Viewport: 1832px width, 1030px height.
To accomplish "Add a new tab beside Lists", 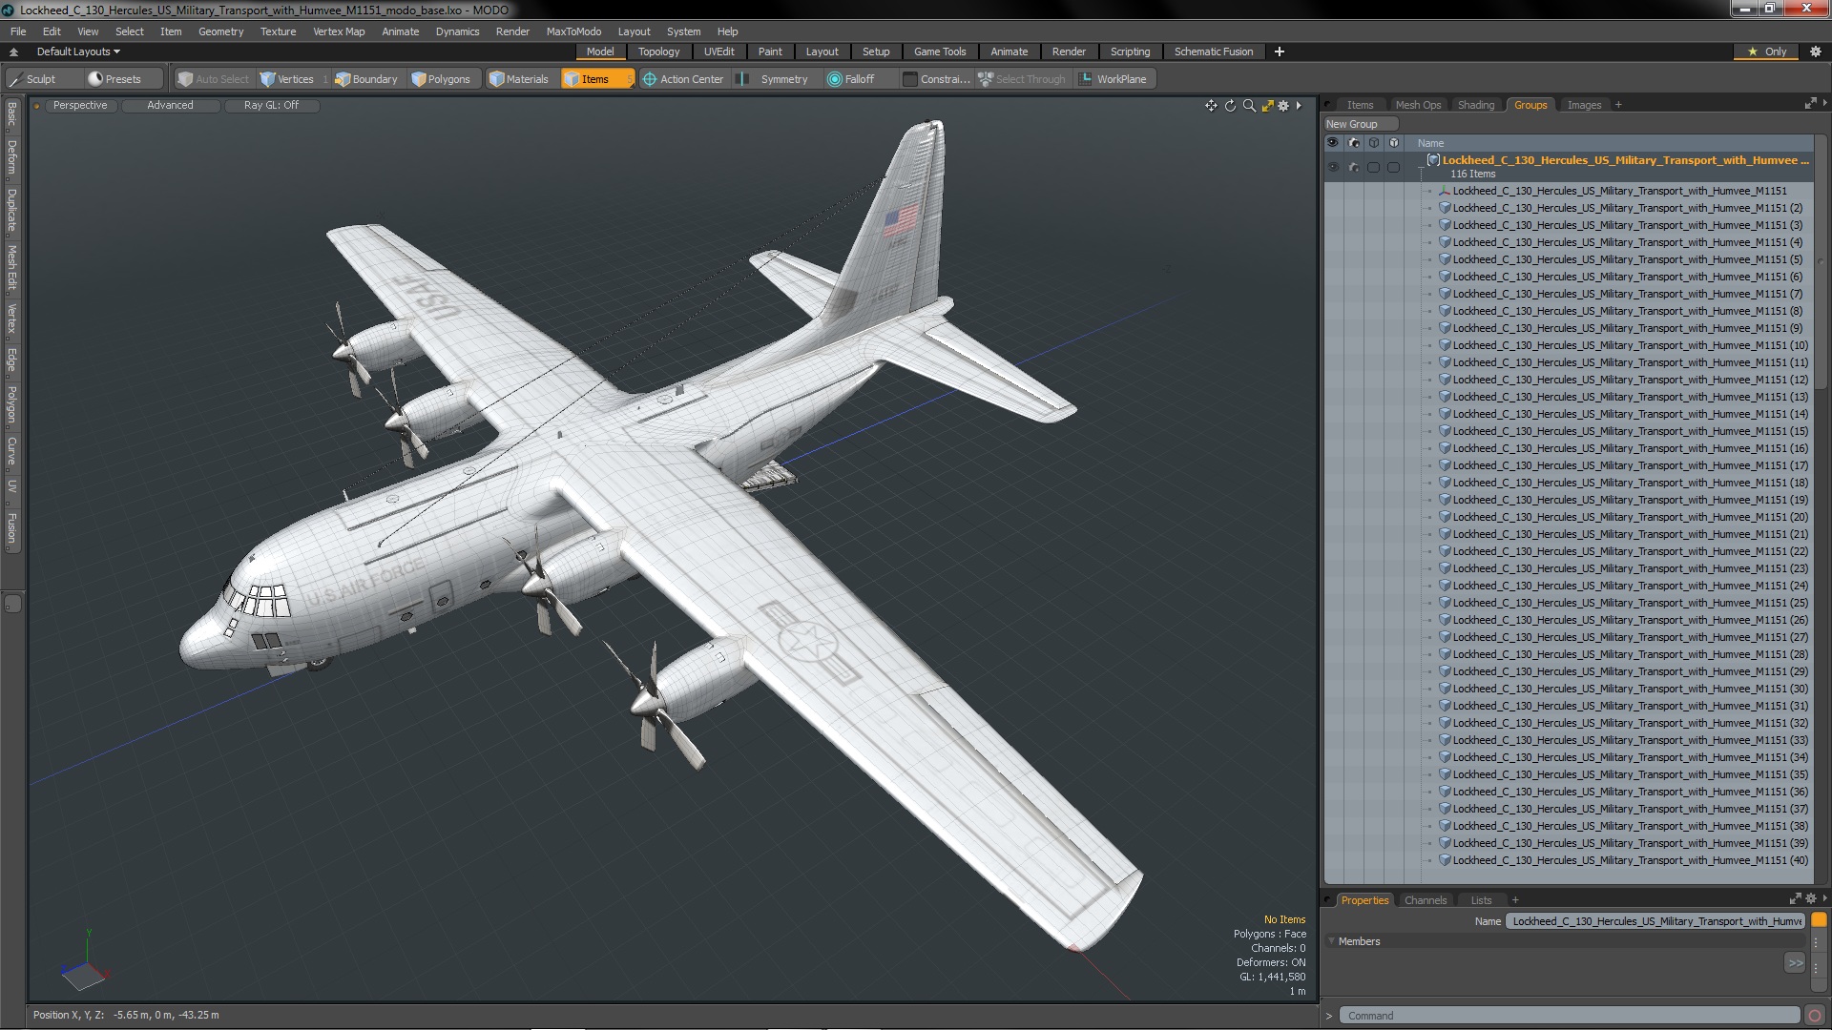I will click(1515, 900).
